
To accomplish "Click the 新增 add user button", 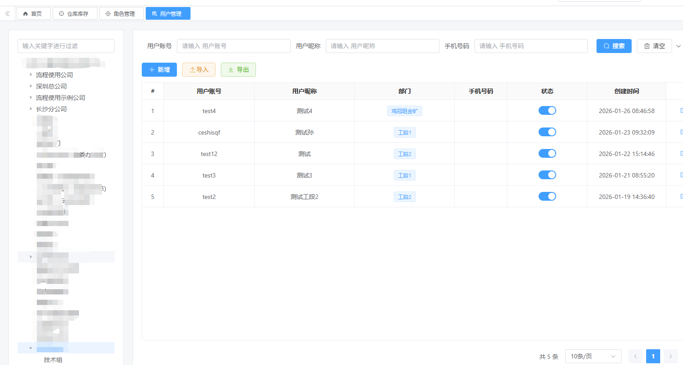I will click(159, 70).
